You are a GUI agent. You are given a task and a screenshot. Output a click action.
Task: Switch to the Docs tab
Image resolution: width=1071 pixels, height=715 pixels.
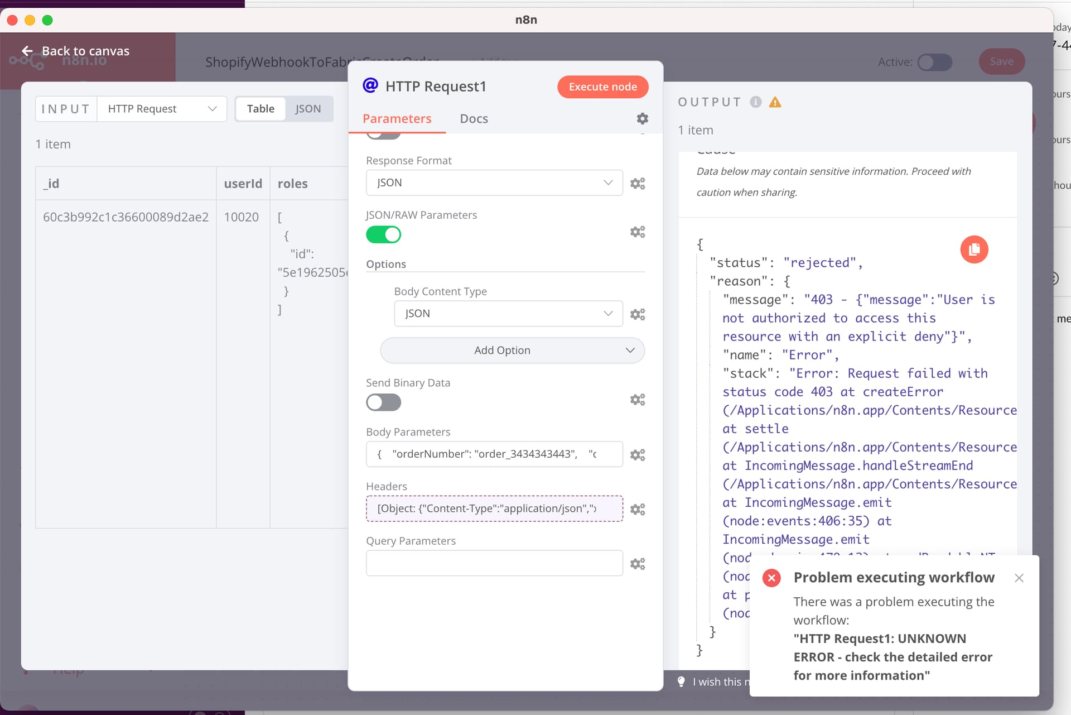[474, 119]
